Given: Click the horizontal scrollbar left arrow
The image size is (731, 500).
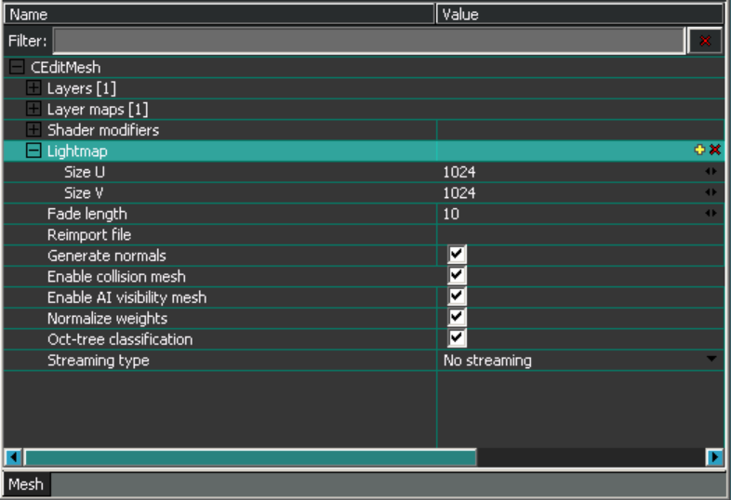Looking at the screenshot, I should (13, 457).
